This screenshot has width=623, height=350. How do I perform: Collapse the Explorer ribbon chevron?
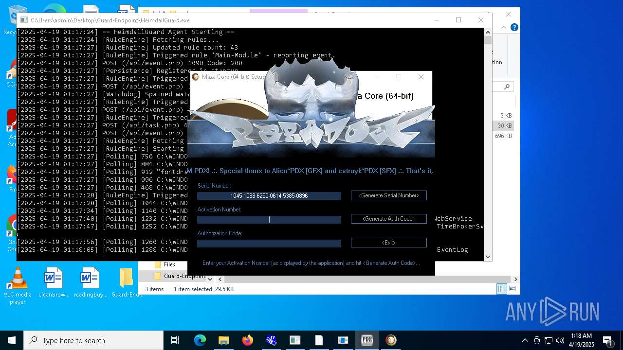pyautogui.click(x=503, y=27)
